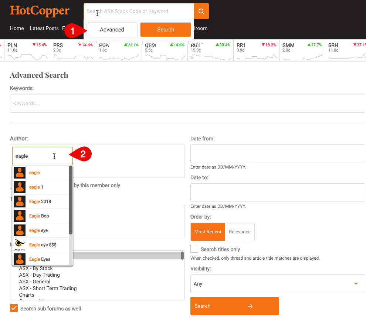Viewport: 366px width, 323px height.
Task: Select 'Relevance' order option
Action: (240, 232)
